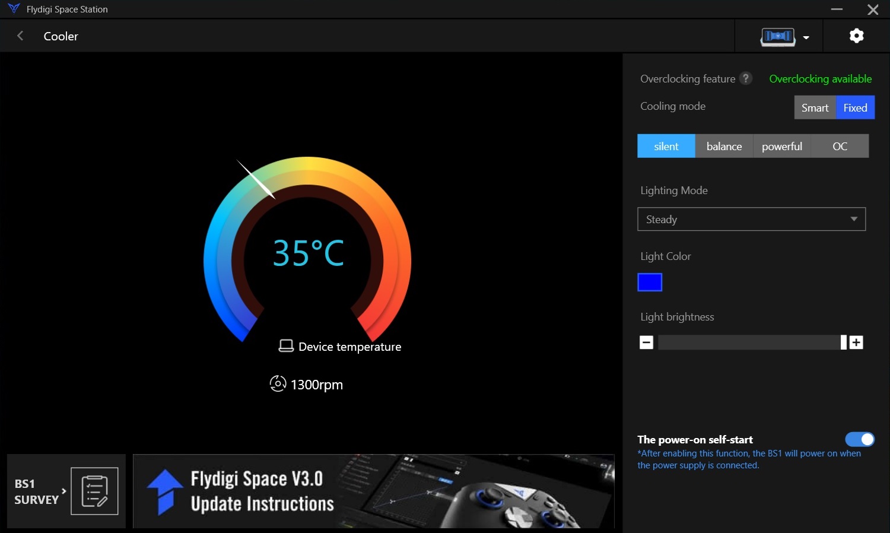Click the laptop icon beside Device temperature
The width and height of the screenshot is (890, 533).
click(286, 346)
